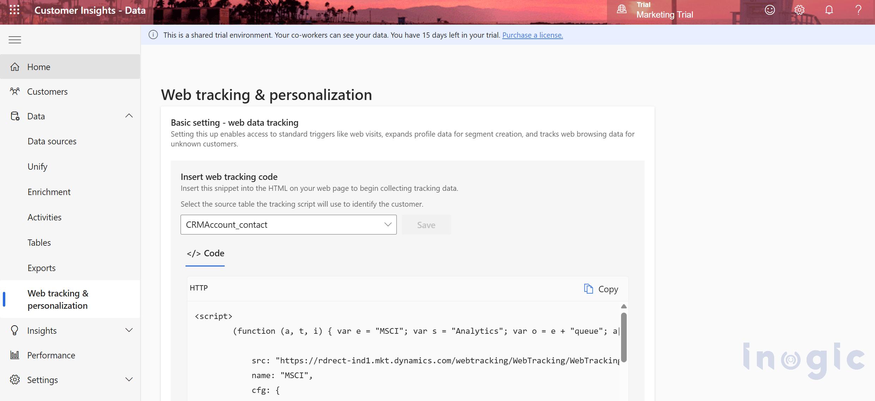Click the info icon in trial banner
Viewport: 875px width, 401px height.
click(153, 35)
